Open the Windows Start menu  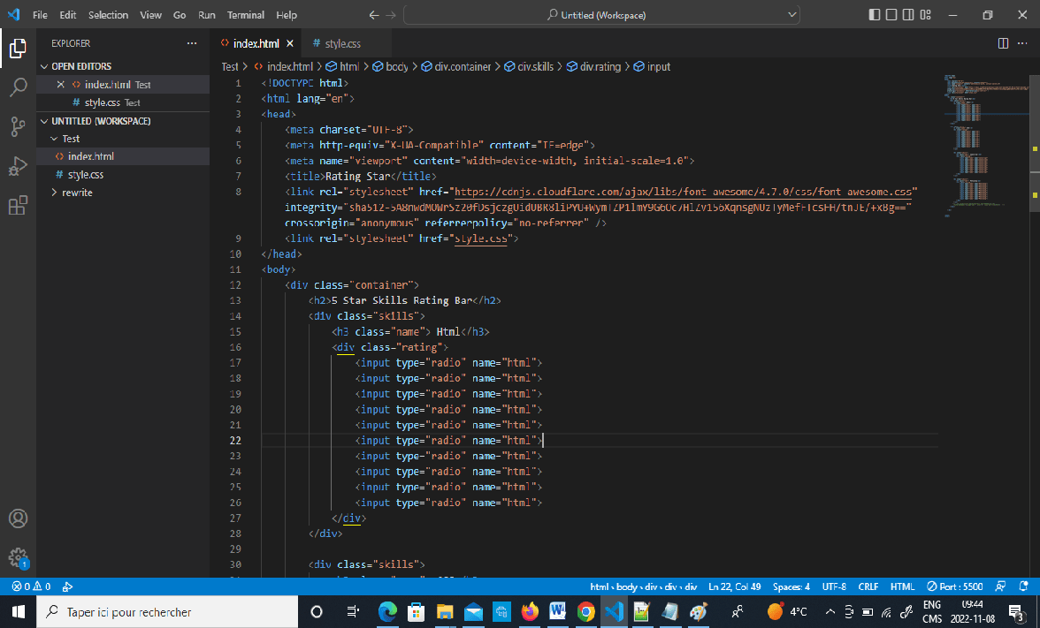18,611
